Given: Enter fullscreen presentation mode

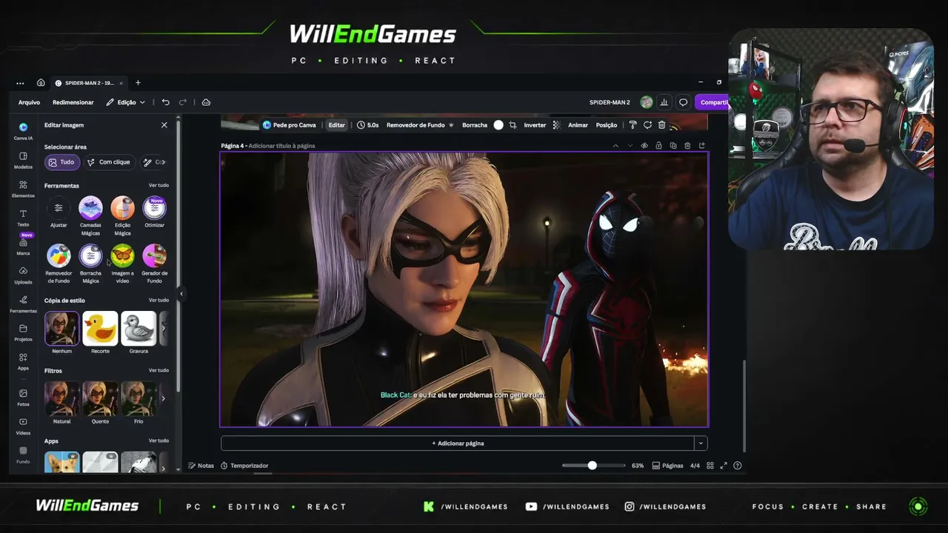Looking at the screenshot, I should [x=724, y=466].
